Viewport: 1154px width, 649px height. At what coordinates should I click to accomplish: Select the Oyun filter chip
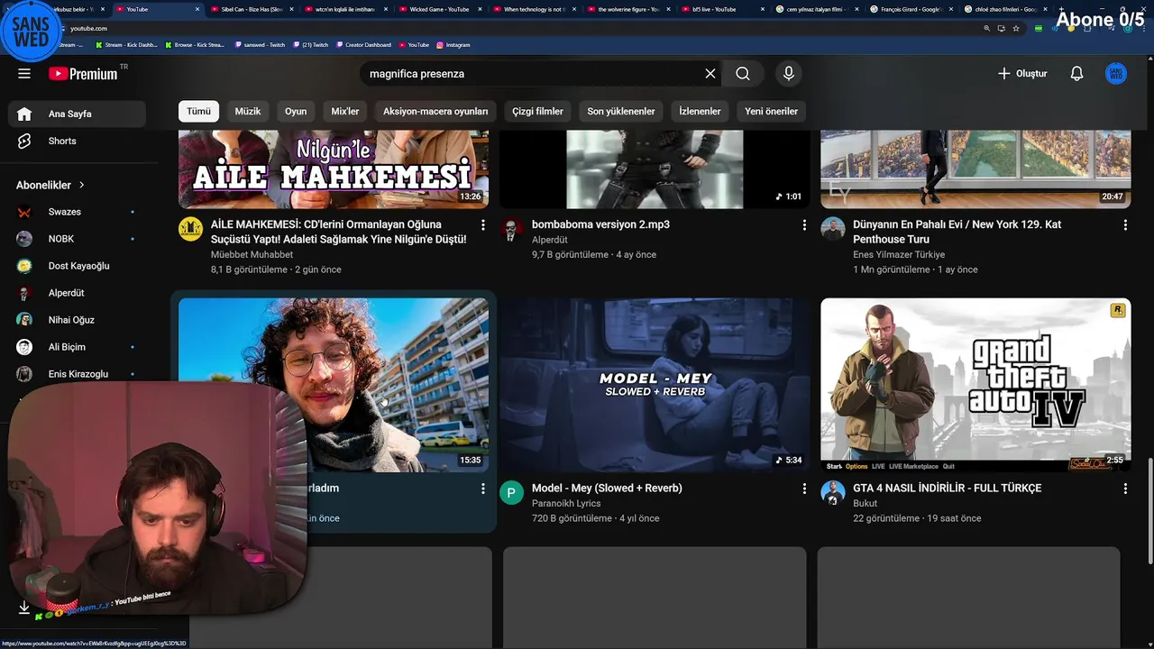point(296,111)
